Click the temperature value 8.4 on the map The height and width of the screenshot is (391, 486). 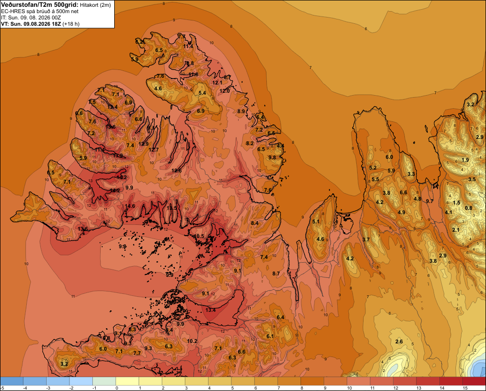(255, 223)
